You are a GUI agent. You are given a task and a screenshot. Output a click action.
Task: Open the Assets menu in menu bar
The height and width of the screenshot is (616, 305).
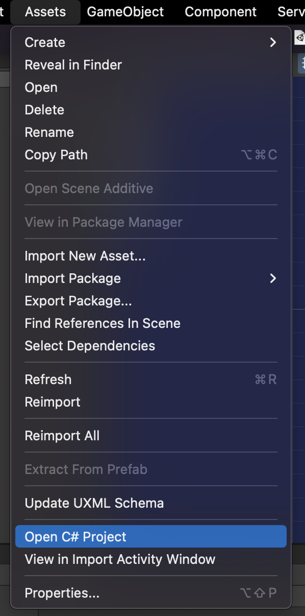pos(45,12)
